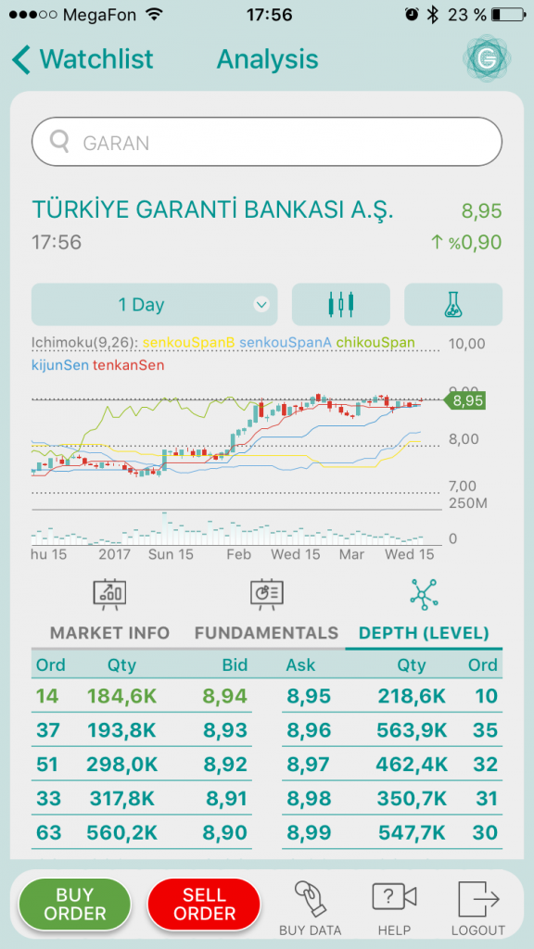534x949 pixels.
Task: Open BUY DATA
Action: 310,908
